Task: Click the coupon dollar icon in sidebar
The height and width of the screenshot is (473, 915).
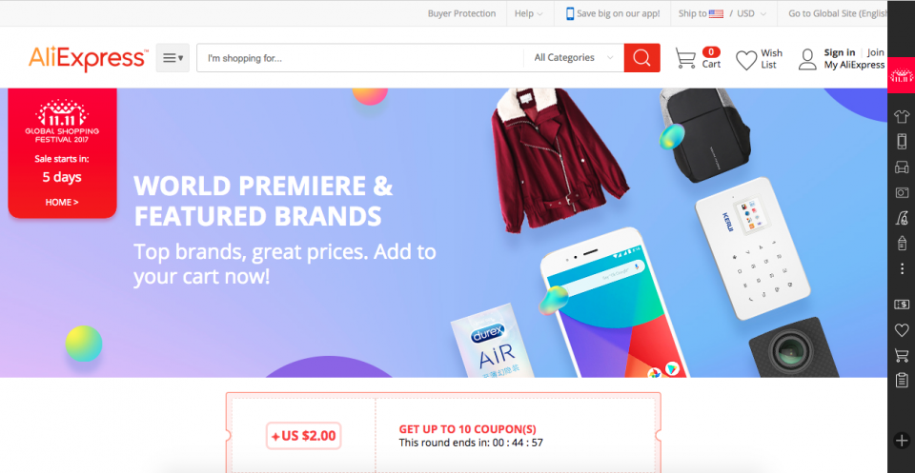Action: click(x=902, y=305)
